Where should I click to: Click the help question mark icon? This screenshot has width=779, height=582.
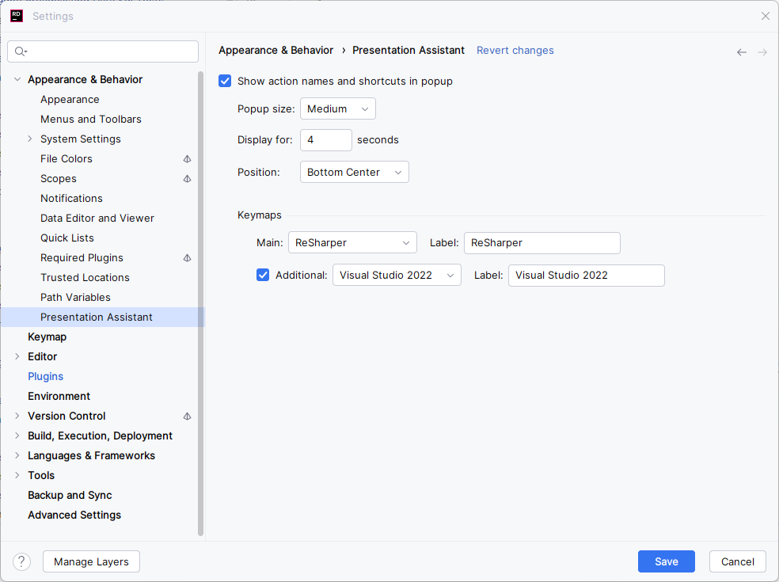pyautogui.click(x=21, y=561)
